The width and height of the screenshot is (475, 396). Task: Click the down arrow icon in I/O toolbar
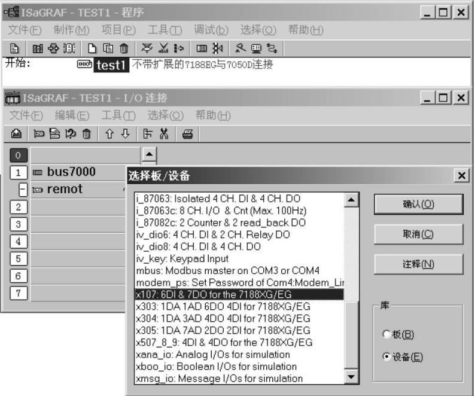[126, 133]
